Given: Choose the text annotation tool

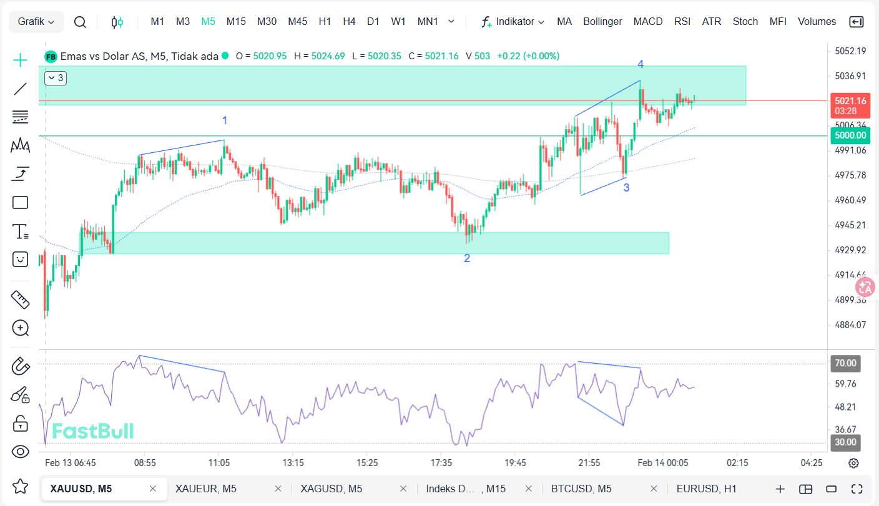Looking at the screenshot, I should (x=21, y=232).
